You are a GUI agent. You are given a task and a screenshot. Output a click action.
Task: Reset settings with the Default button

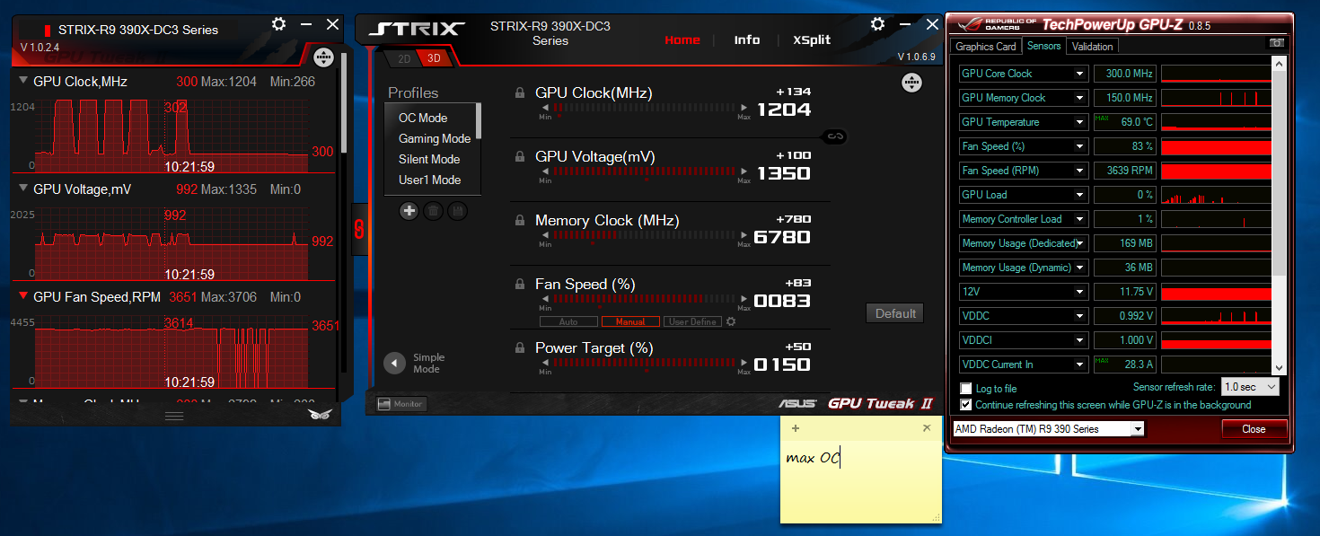pos(894,312)
